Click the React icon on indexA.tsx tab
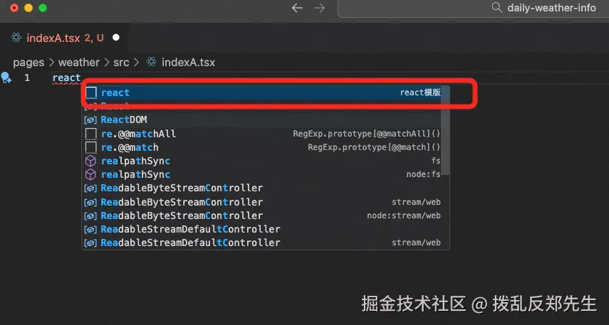The height and width of the screenshot is (325, 609). click(x=16, y=38)
